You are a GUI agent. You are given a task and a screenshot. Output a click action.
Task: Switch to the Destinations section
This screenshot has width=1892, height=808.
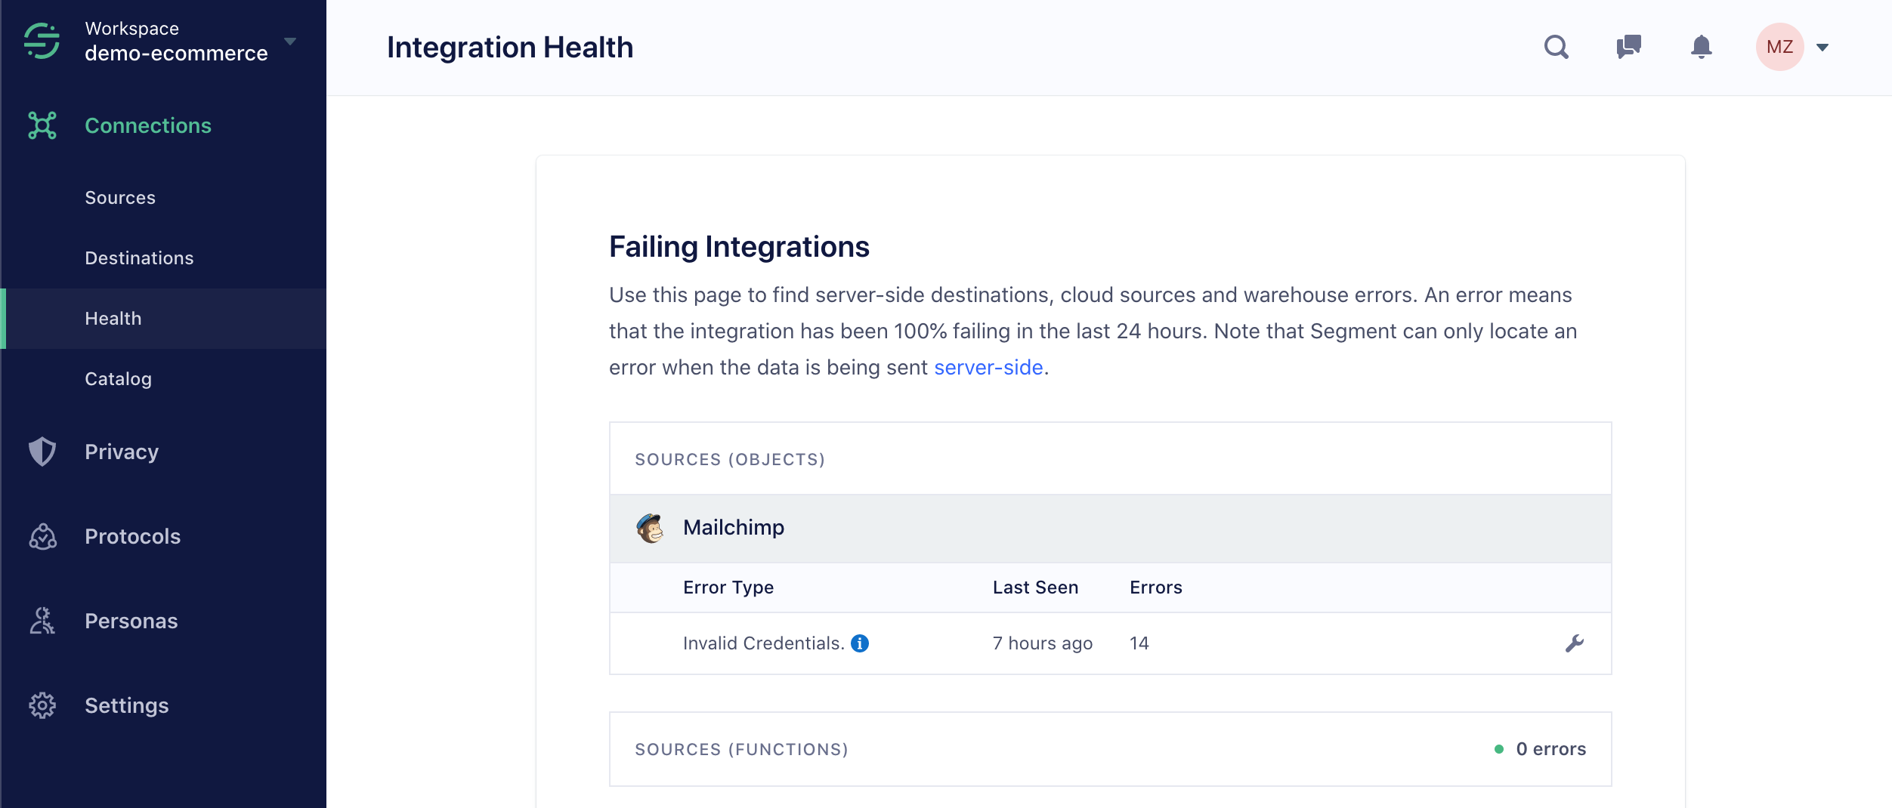pyautogui.click(x=139, y=258)
